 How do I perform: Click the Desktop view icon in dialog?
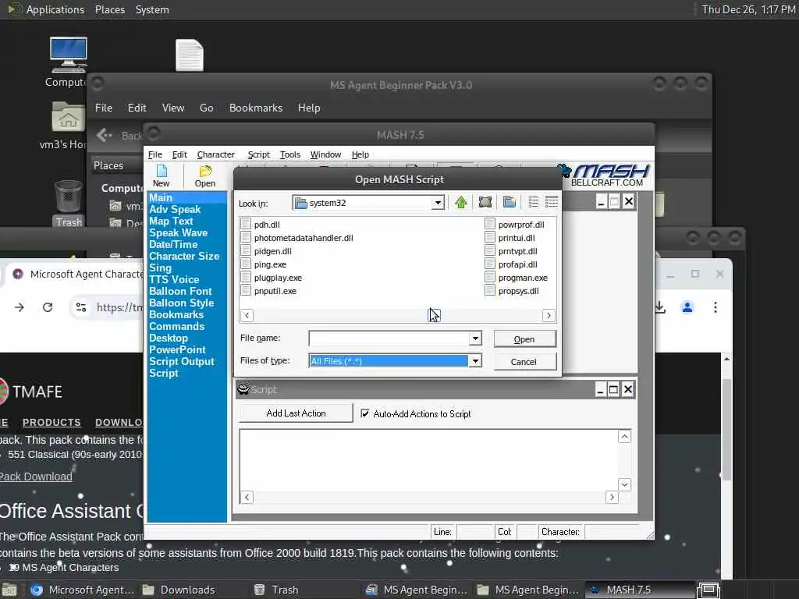tap(485, 203)
